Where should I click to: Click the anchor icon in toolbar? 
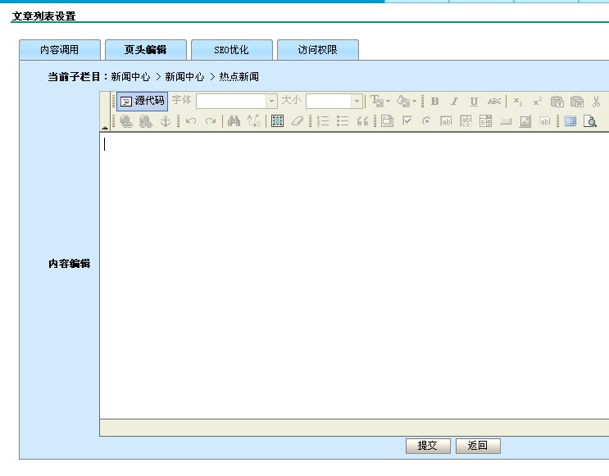(x=165, y=121)
